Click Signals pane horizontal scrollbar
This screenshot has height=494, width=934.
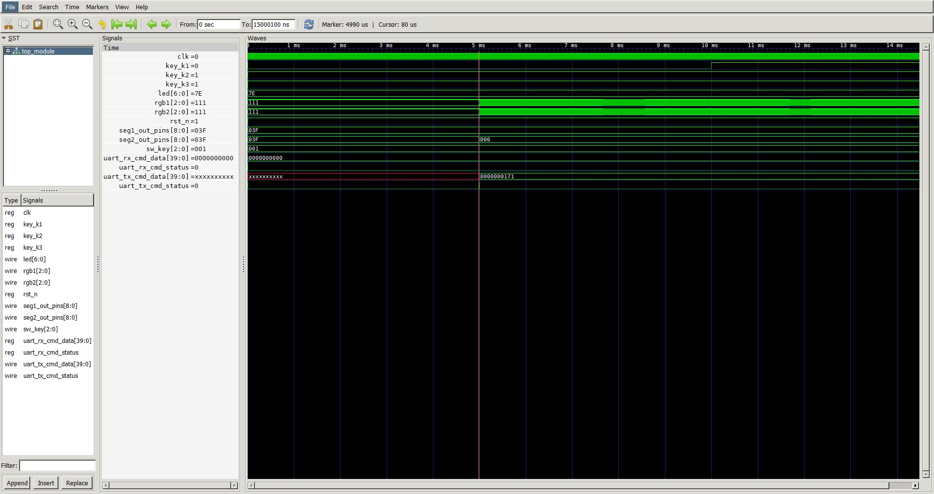[x=170, y=485]
